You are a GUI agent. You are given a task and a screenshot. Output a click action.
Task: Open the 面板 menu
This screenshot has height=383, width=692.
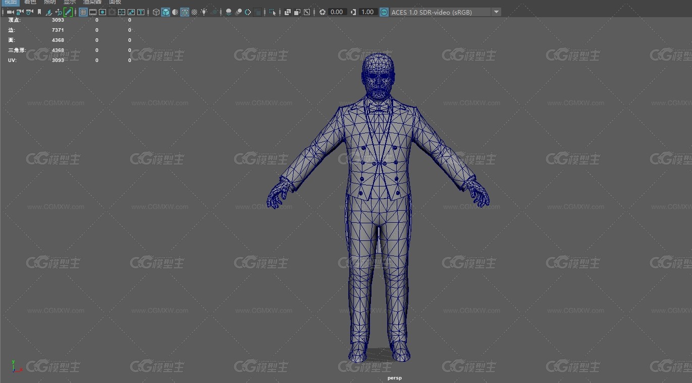(115, 2)
